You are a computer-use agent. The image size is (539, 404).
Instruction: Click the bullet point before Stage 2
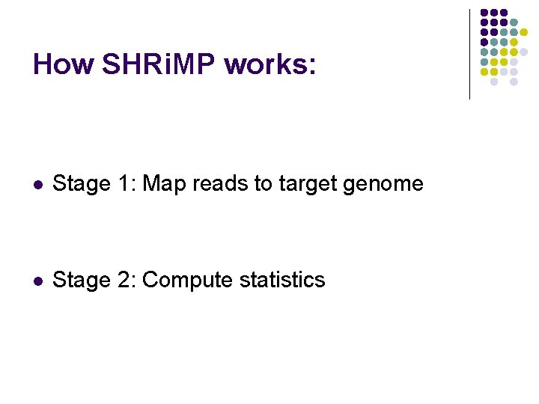[38, 282]
